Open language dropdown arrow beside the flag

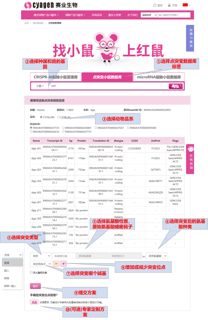(189, 5)
